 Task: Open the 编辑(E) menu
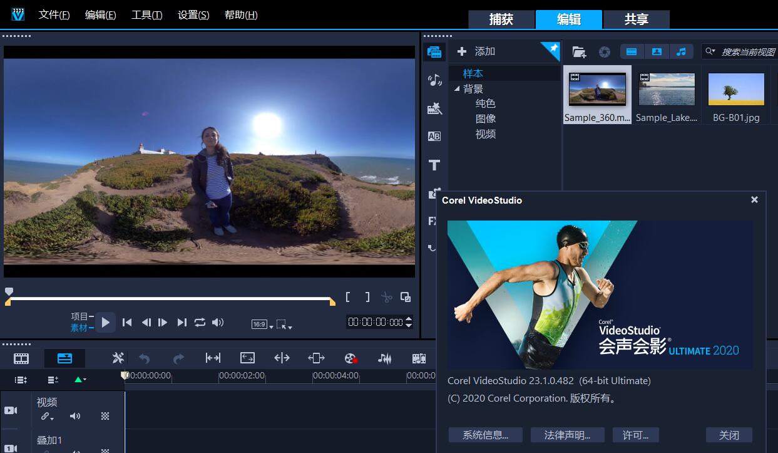(100, 14)
